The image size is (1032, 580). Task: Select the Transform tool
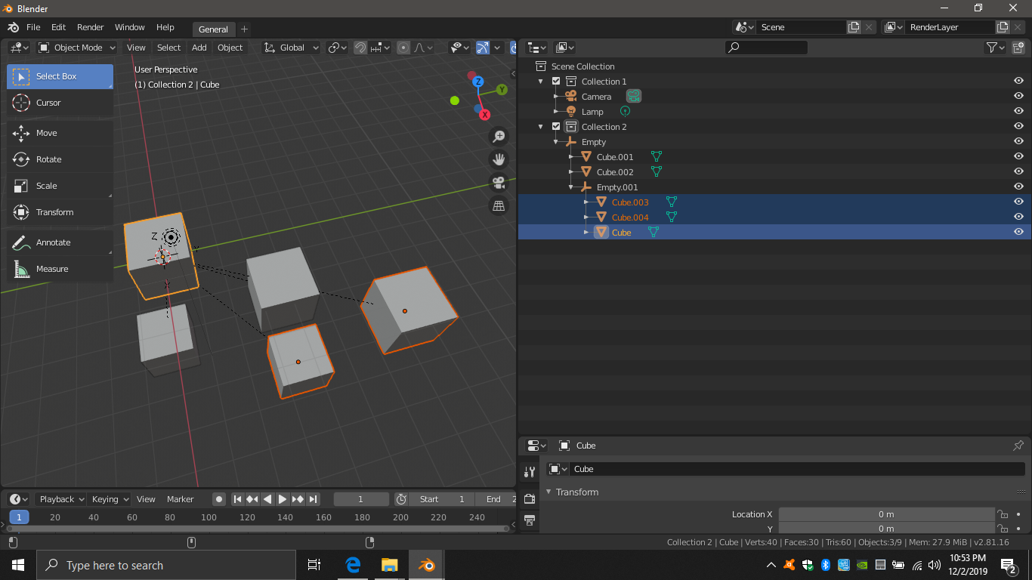pos(60,212)
